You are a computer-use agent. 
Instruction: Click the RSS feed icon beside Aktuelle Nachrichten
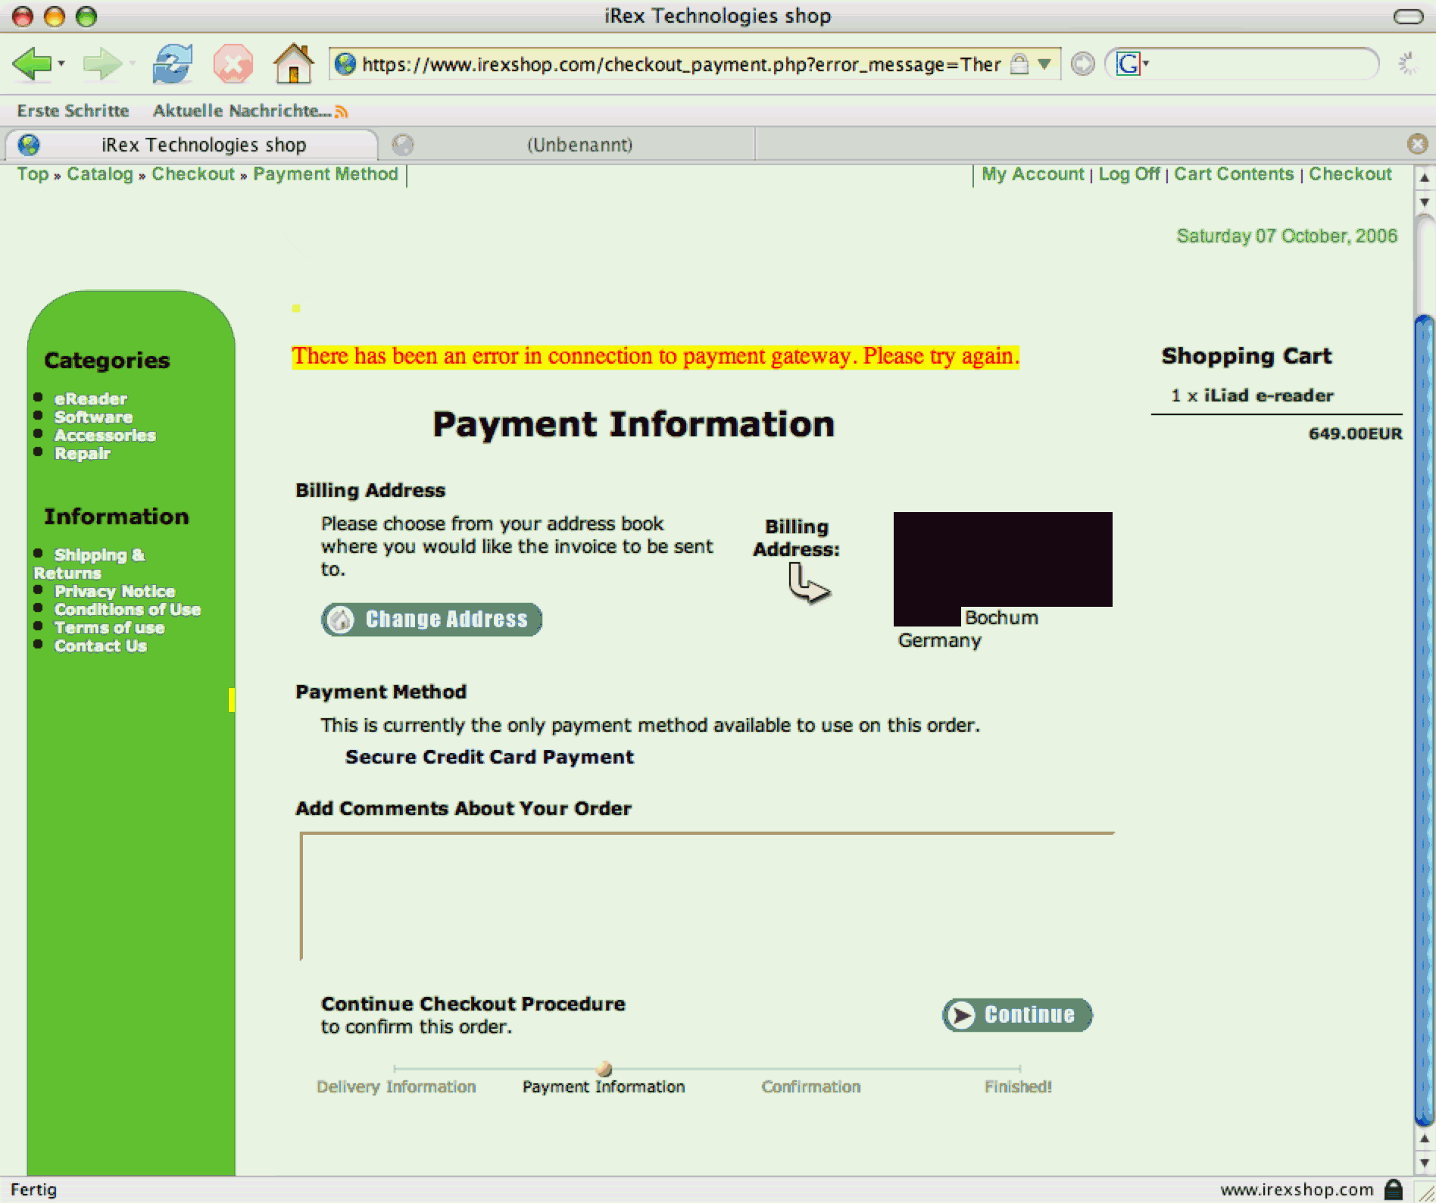(x=342, y=112)
